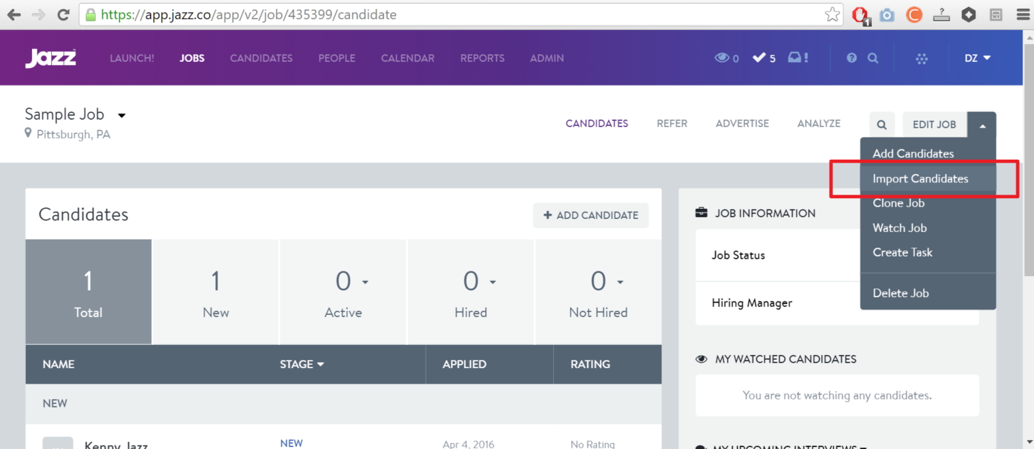
Task: Click the help question mark icon
Action: click(x=851, y=59)
